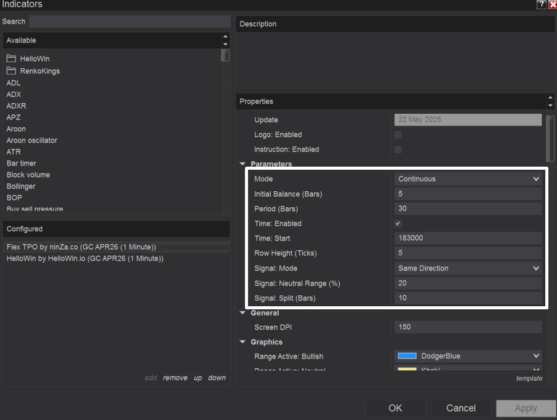
Task: Enable the Logo: Enabled checkbox
Action: tap(398, 135)
